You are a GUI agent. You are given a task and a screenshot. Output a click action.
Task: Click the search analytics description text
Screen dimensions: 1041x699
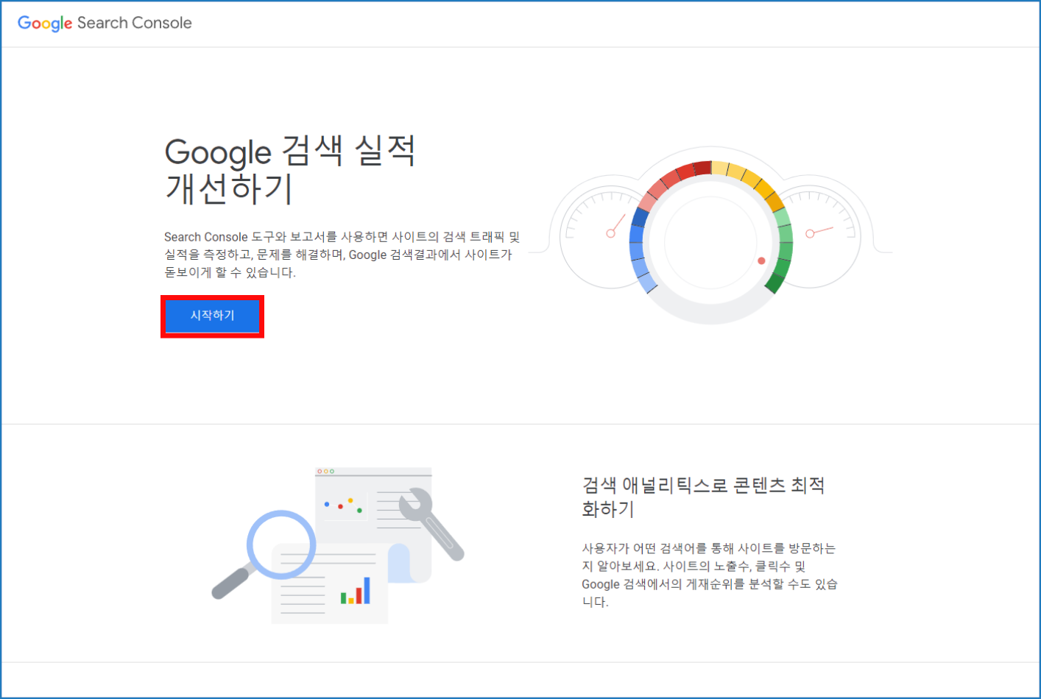709,575
